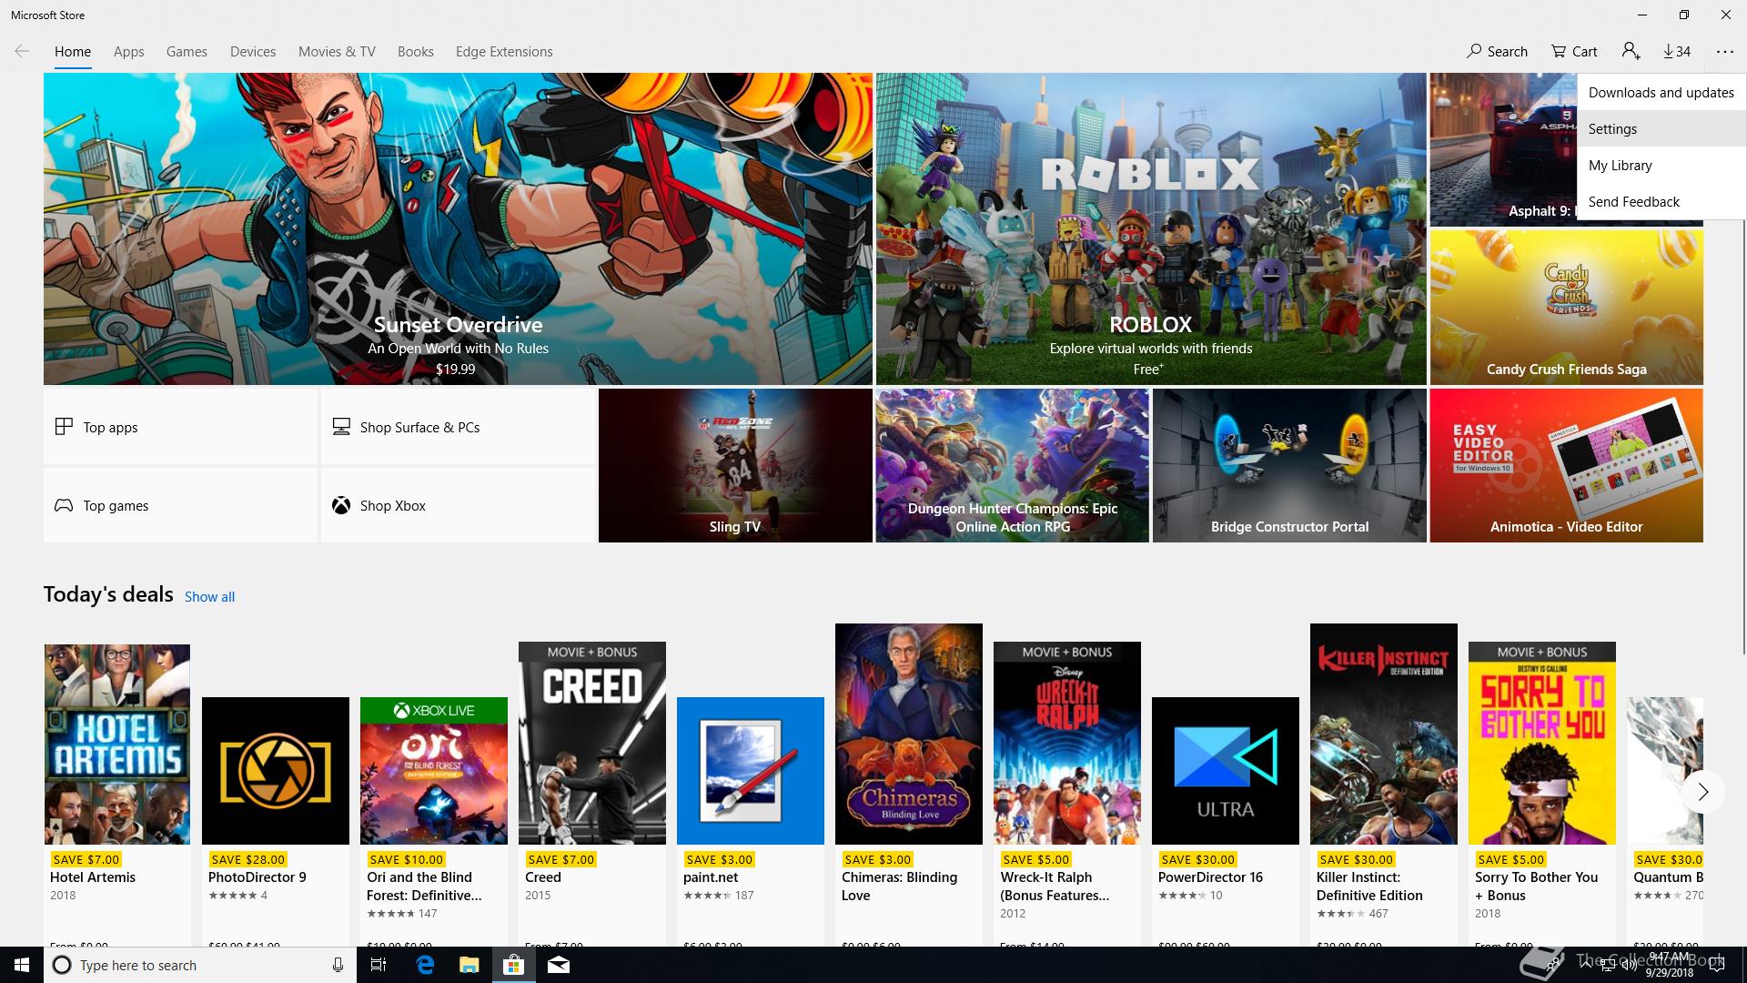Choose My Library from the menu
This screenshot has height=983, width=1747.
pos(1661,166)
